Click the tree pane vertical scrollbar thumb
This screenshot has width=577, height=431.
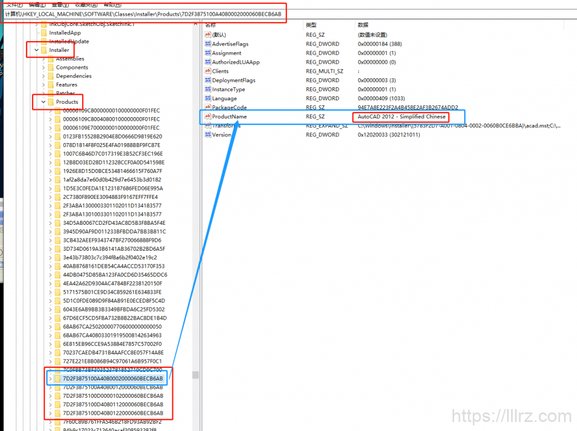pos(196,375)
